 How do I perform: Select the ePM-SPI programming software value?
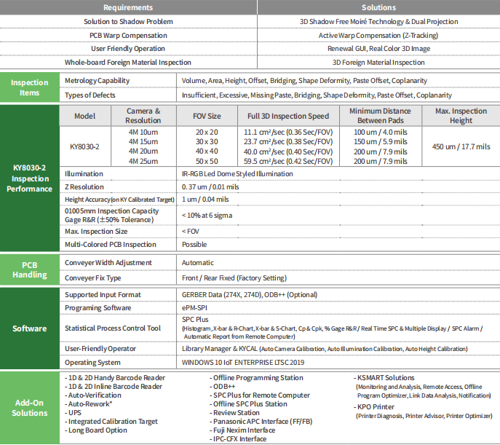(194, 308)
